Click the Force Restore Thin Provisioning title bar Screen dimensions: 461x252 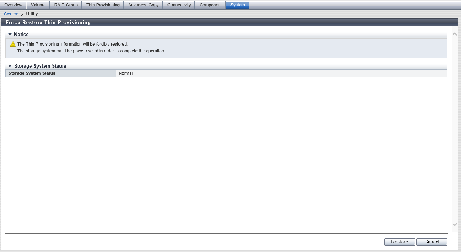pyautogui.click(x=48, y=22)
